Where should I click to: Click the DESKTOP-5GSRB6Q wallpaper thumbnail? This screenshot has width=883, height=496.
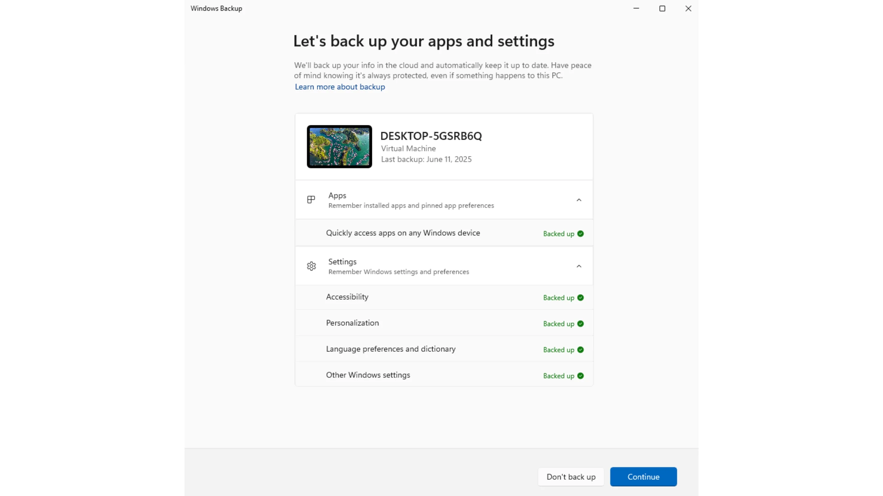pyautogui.click(x=339, y=147)
